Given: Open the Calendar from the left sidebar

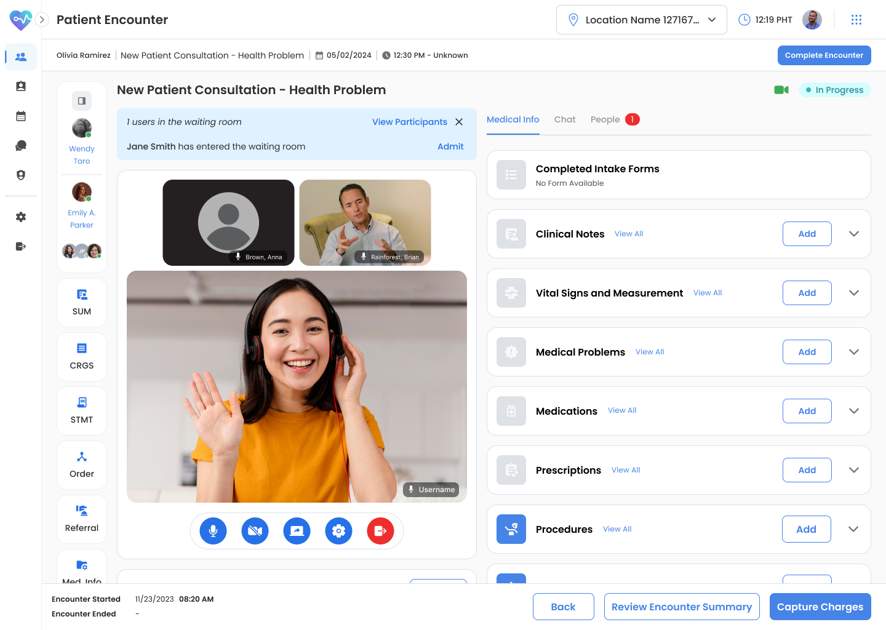Looking at the screenshot, I should click(x=21, y=116).
